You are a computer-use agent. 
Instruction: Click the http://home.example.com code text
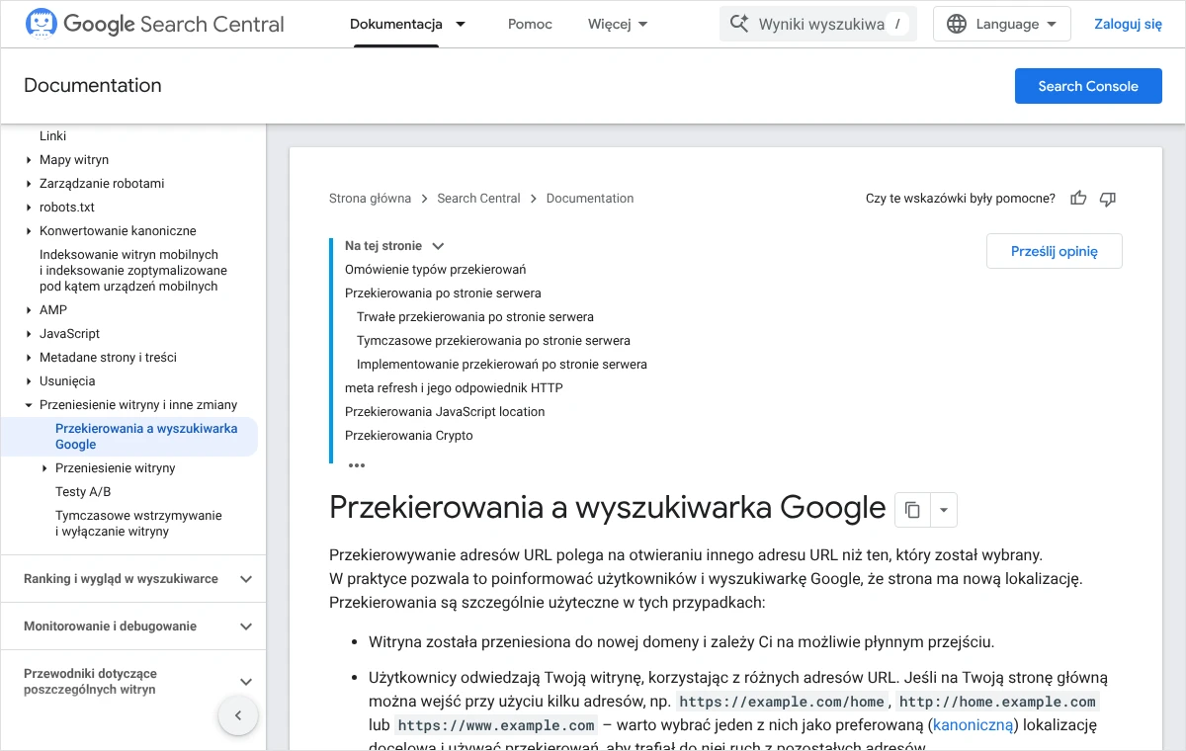pos(997,702)
